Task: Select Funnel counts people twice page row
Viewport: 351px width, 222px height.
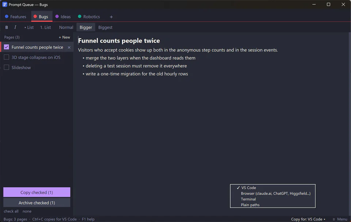Action: click(37, 47)
